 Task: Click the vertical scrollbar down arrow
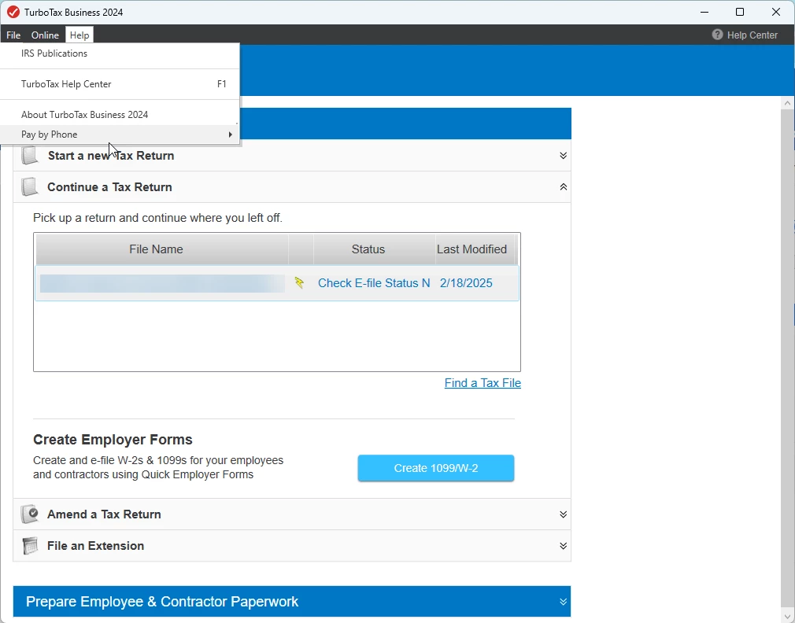(787, 617)
